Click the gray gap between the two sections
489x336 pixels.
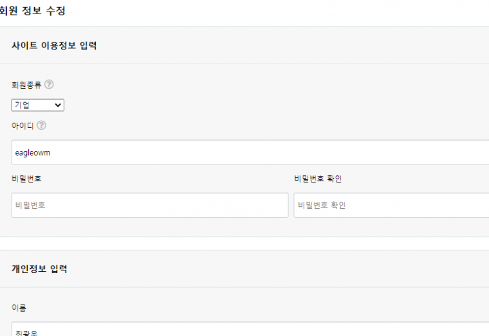point(244,243)
